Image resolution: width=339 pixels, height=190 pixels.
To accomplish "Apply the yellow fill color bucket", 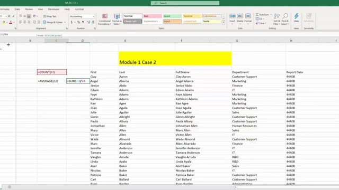I will (x=4, y=22).
